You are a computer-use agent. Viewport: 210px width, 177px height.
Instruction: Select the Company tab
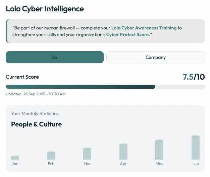click(155, 57)
